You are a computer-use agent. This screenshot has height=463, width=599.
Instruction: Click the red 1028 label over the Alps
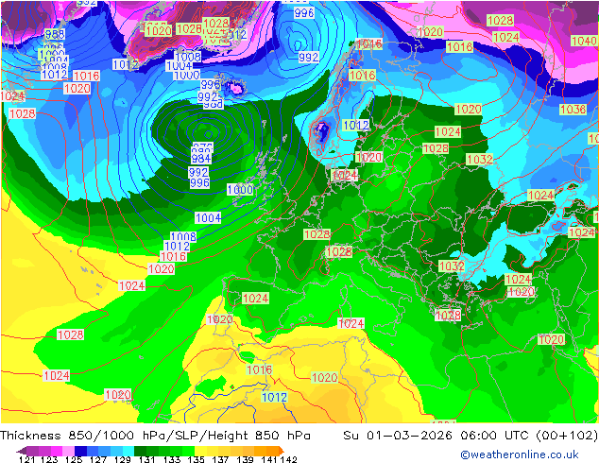[339, 251]
